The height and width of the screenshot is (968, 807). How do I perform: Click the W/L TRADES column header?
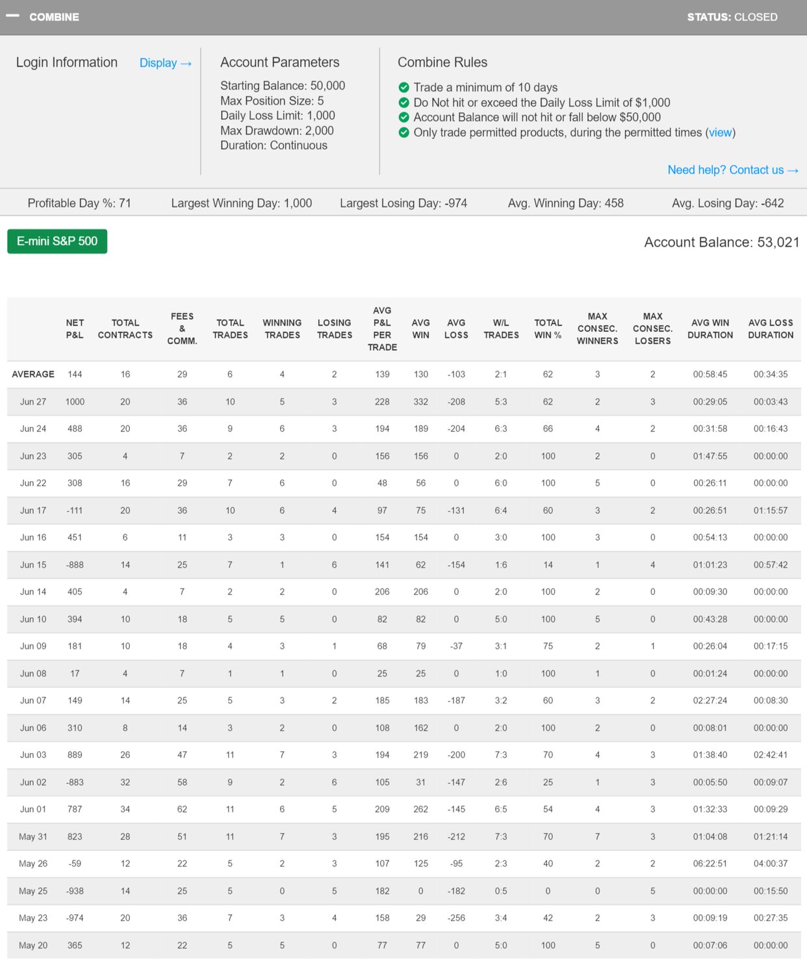501,327
